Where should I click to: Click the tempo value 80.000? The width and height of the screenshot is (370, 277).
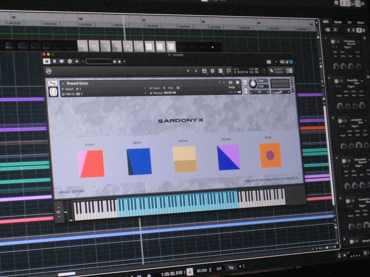coord(202,271)
